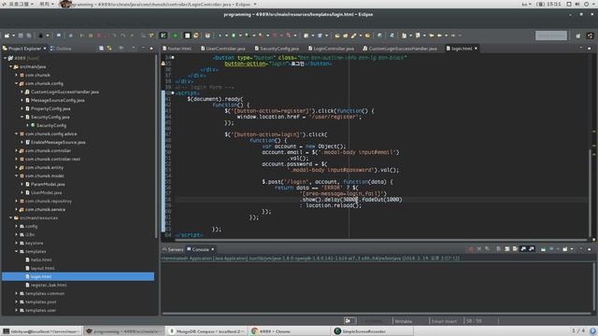Expand the com.chunsik.controller package
The height and width of the screenshot is (336, 598).
tap(17, 150)
